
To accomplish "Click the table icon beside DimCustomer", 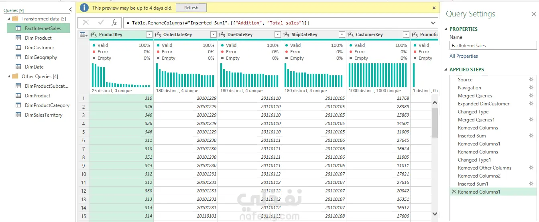I will [x=18, y=48].
